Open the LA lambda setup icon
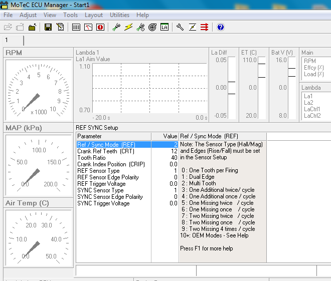 (x=164, y=27)
